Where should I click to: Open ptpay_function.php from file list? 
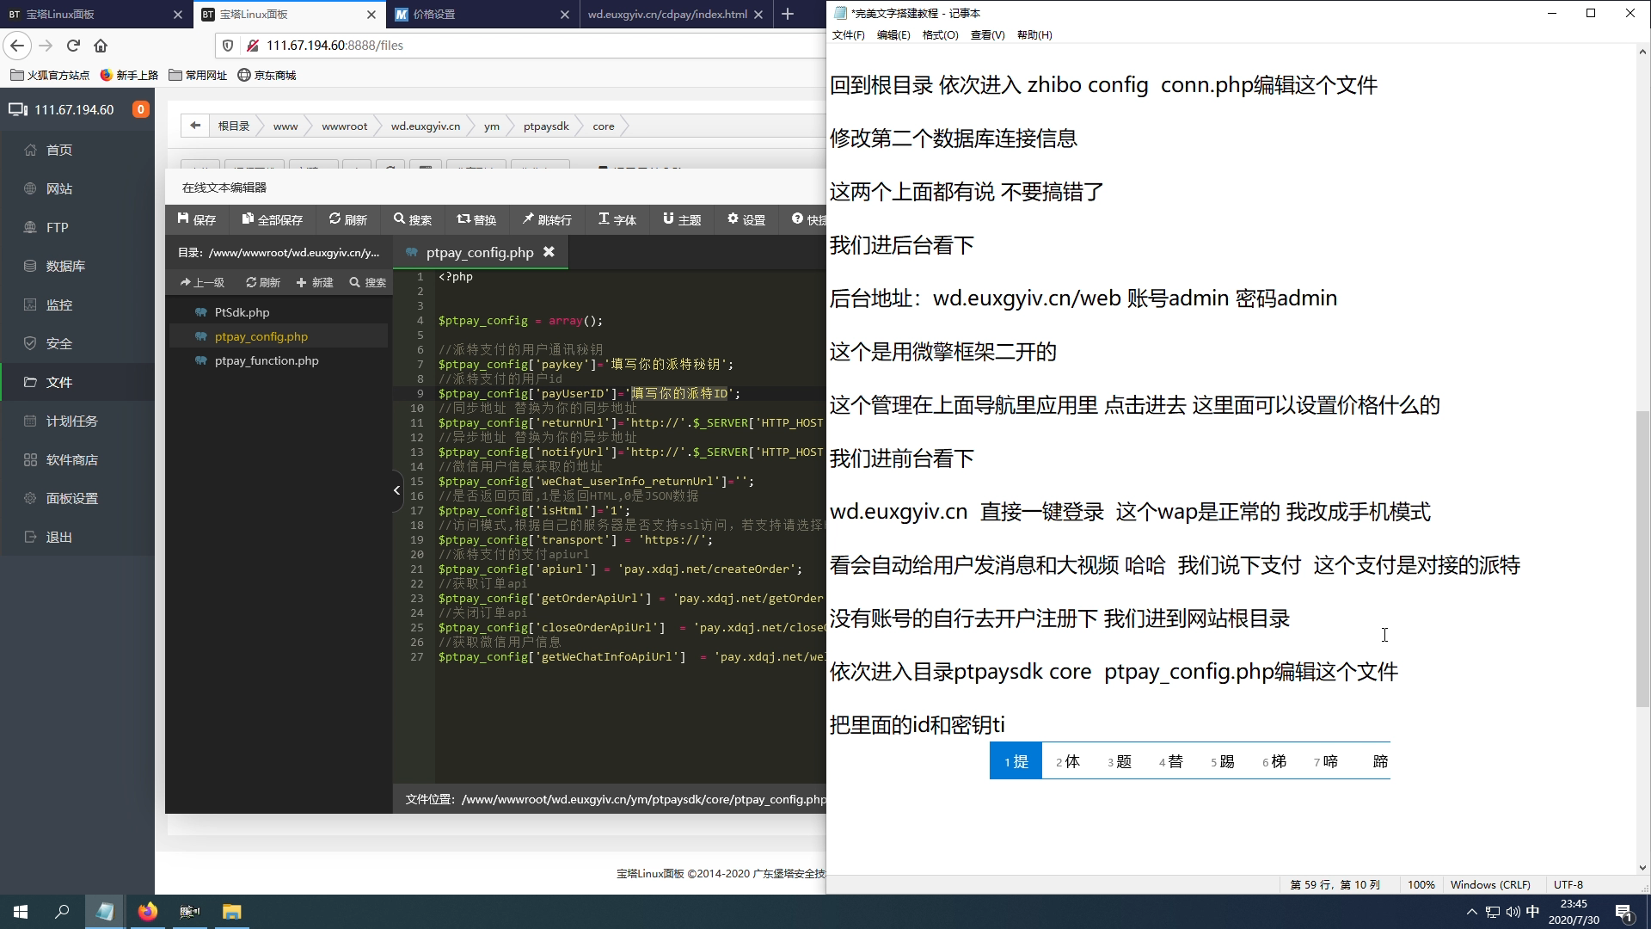(267, 360)
